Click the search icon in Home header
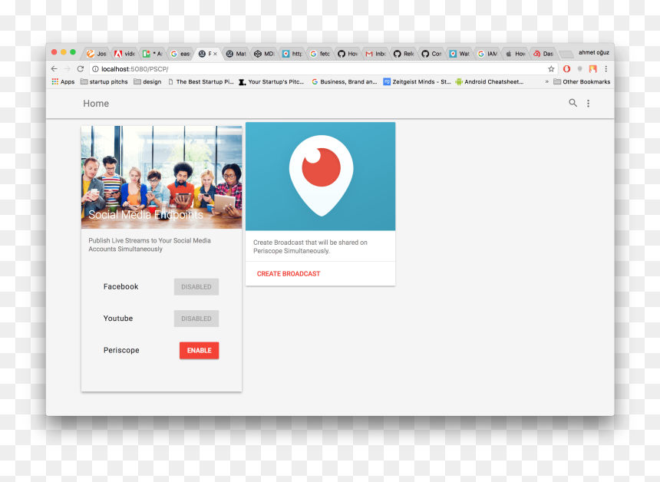This screenshot has height=482, width=660. (x=573, y=103)
